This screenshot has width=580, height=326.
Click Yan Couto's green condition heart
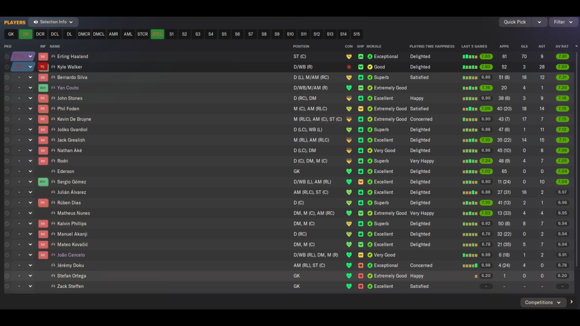(349, 88)
